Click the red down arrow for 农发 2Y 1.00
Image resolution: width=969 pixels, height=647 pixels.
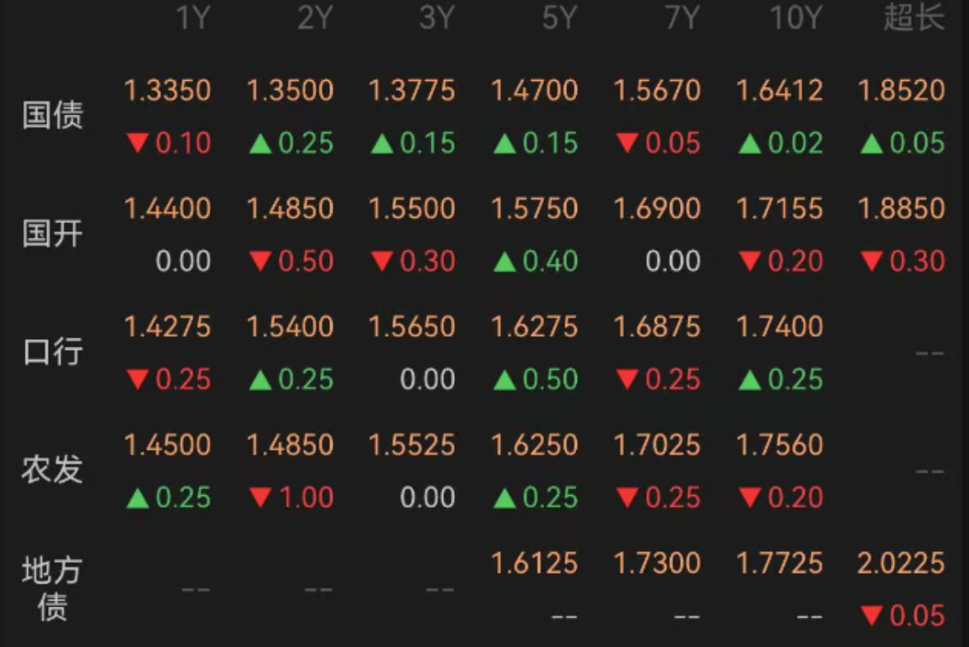(x=260, y=498)
